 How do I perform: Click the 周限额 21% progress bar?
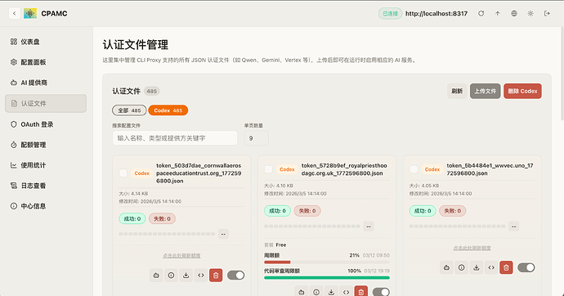[x=327, y=262]
